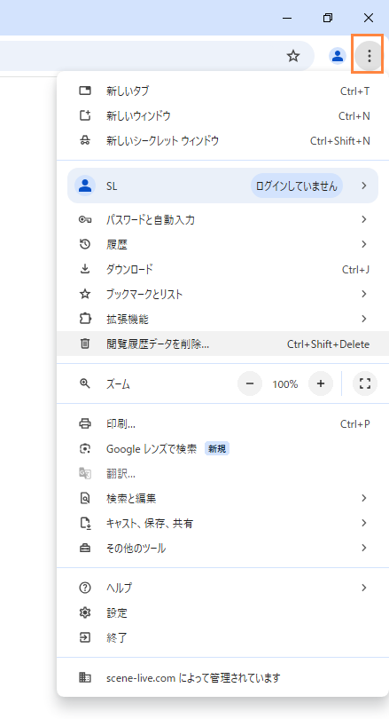Expand the その他のツール submenu chevron
Screen dimensions: 389x719
click(364, 548)
